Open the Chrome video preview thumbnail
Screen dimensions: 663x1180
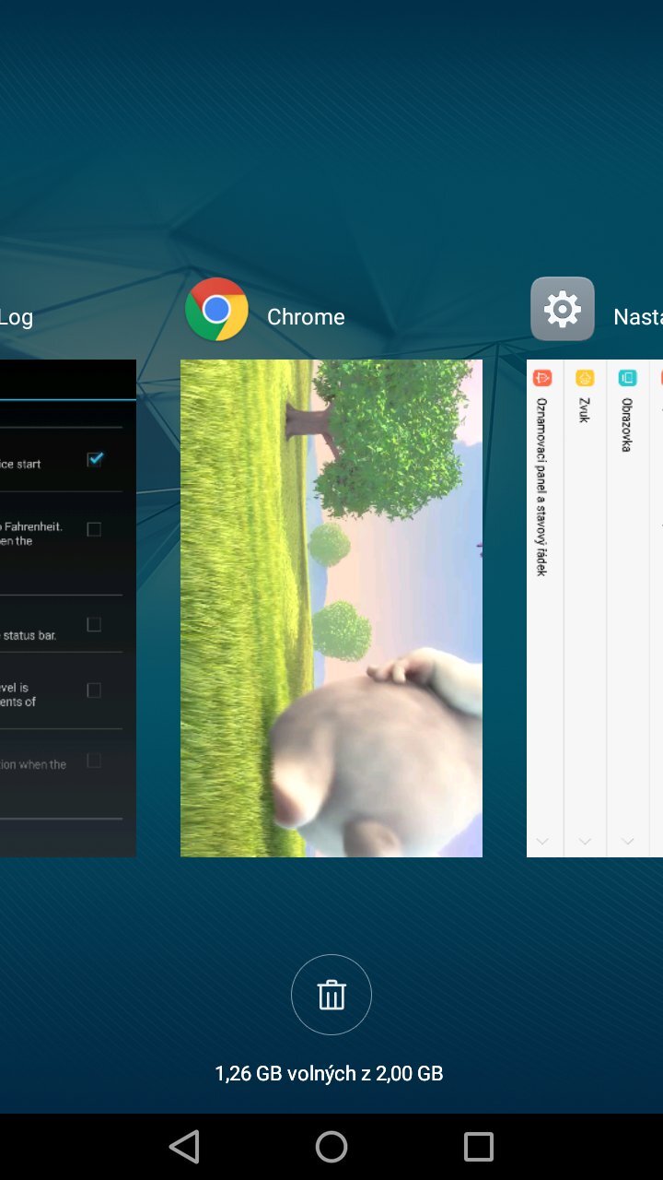coord(331,608)
